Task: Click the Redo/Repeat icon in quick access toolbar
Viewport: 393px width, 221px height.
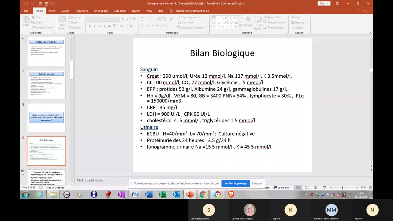Action: click(x=40, y=3)
